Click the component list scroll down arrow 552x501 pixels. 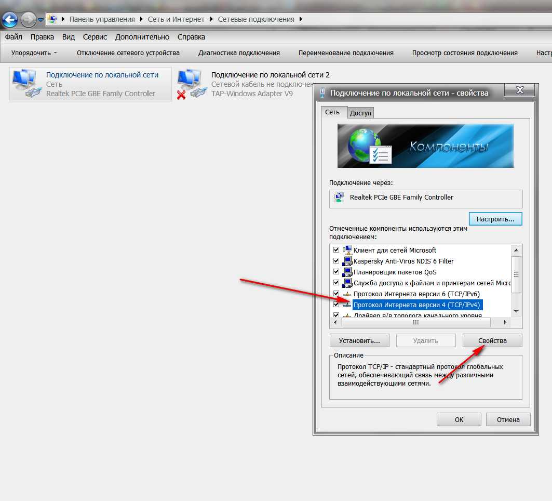point(516,311)
